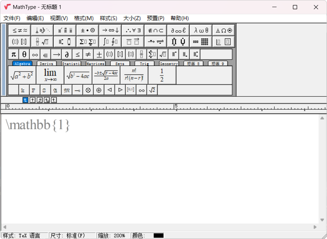Switch to the Derivs tab
The image size is (327, 239).
point(47,63)
